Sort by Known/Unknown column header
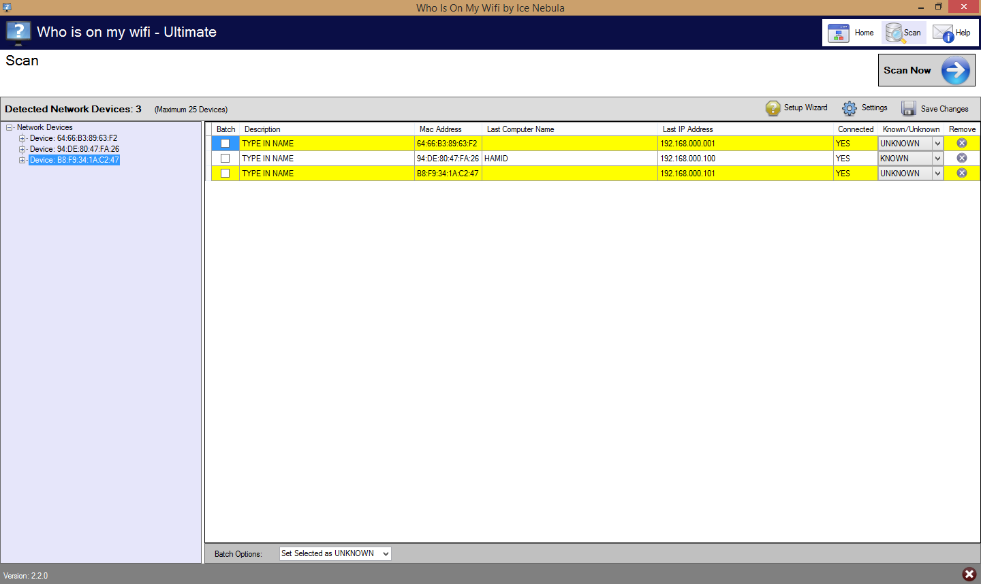981x584 pixels. click(x=911, y=129)
